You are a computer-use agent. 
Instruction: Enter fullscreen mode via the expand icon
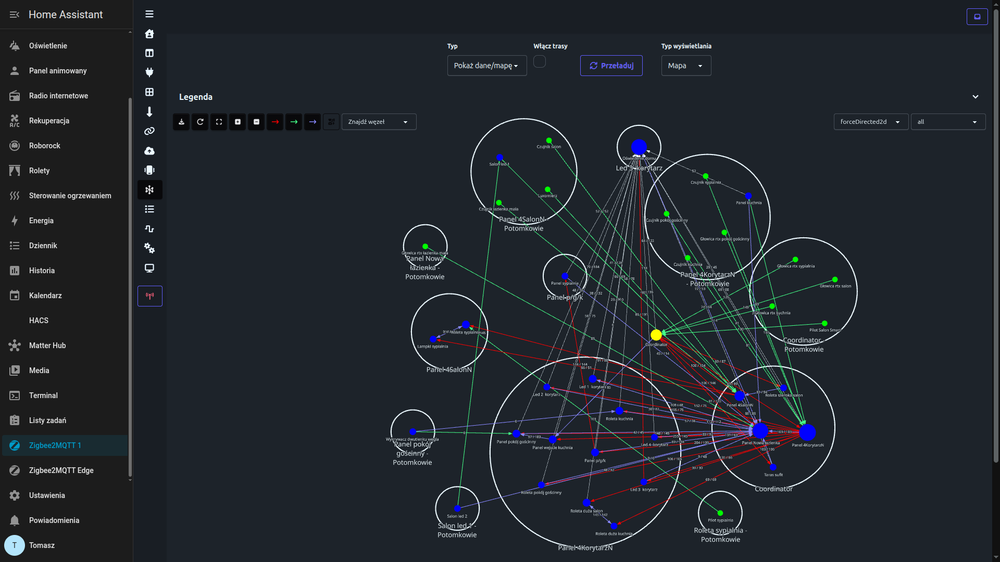219,121
